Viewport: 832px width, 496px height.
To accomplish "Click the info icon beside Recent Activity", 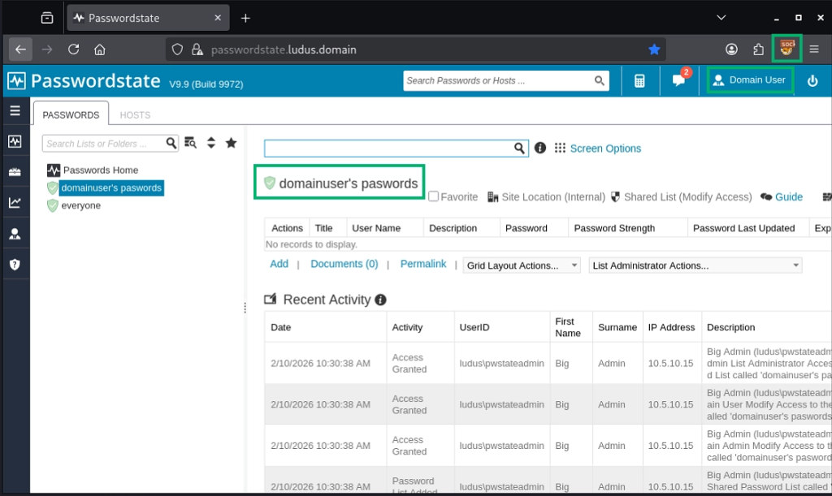I will (380, 300).
